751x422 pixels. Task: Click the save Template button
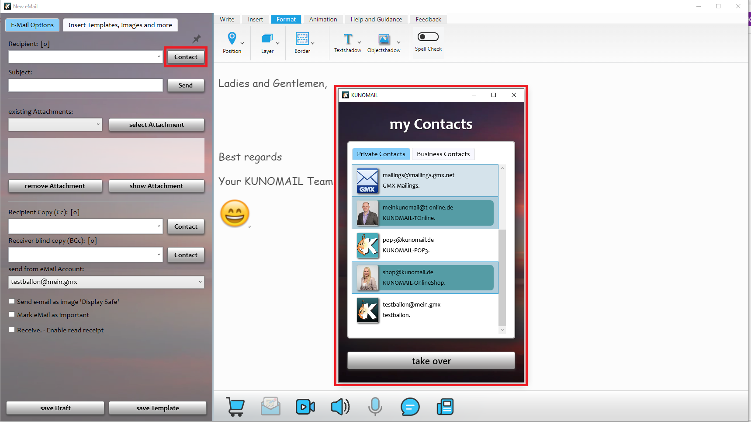158,408
